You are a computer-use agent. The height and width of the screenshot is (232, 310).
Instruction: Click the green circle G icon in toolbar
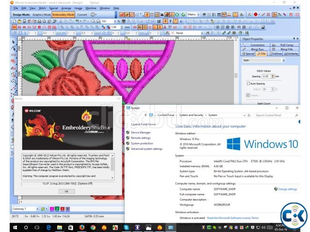pyautogui.click(x=184, y=14)
